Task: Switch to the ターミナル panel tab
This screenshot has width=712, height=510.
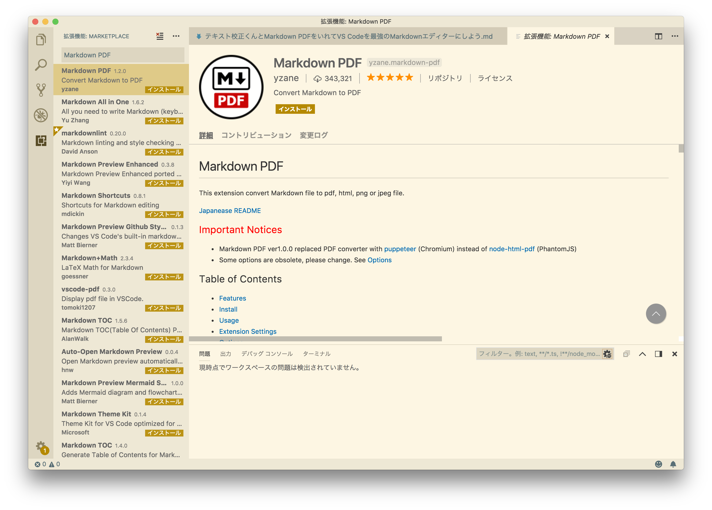Action: [316, 353]
